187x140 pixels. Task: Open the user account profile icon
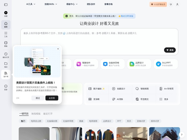pyautogui.click(x=177, y=4)
